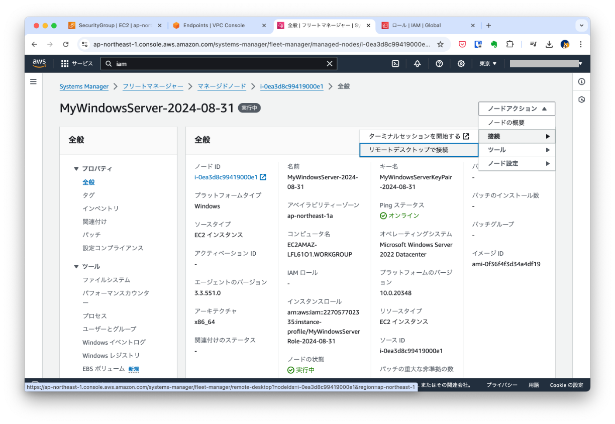Go back to the previous page
615x424 pixels.
tap(34, 44)
